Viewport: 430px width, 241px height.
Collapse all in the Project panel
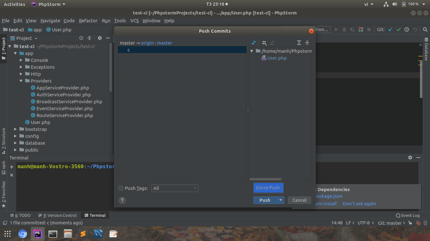89,38
